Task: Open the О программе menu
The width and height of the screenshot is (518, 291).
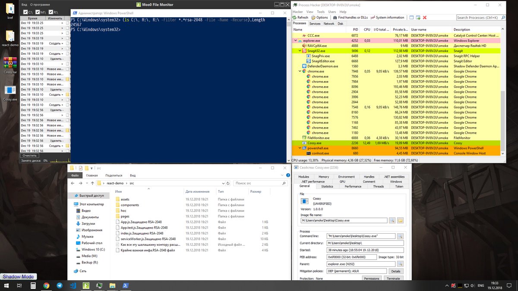Action: (40, 5)
